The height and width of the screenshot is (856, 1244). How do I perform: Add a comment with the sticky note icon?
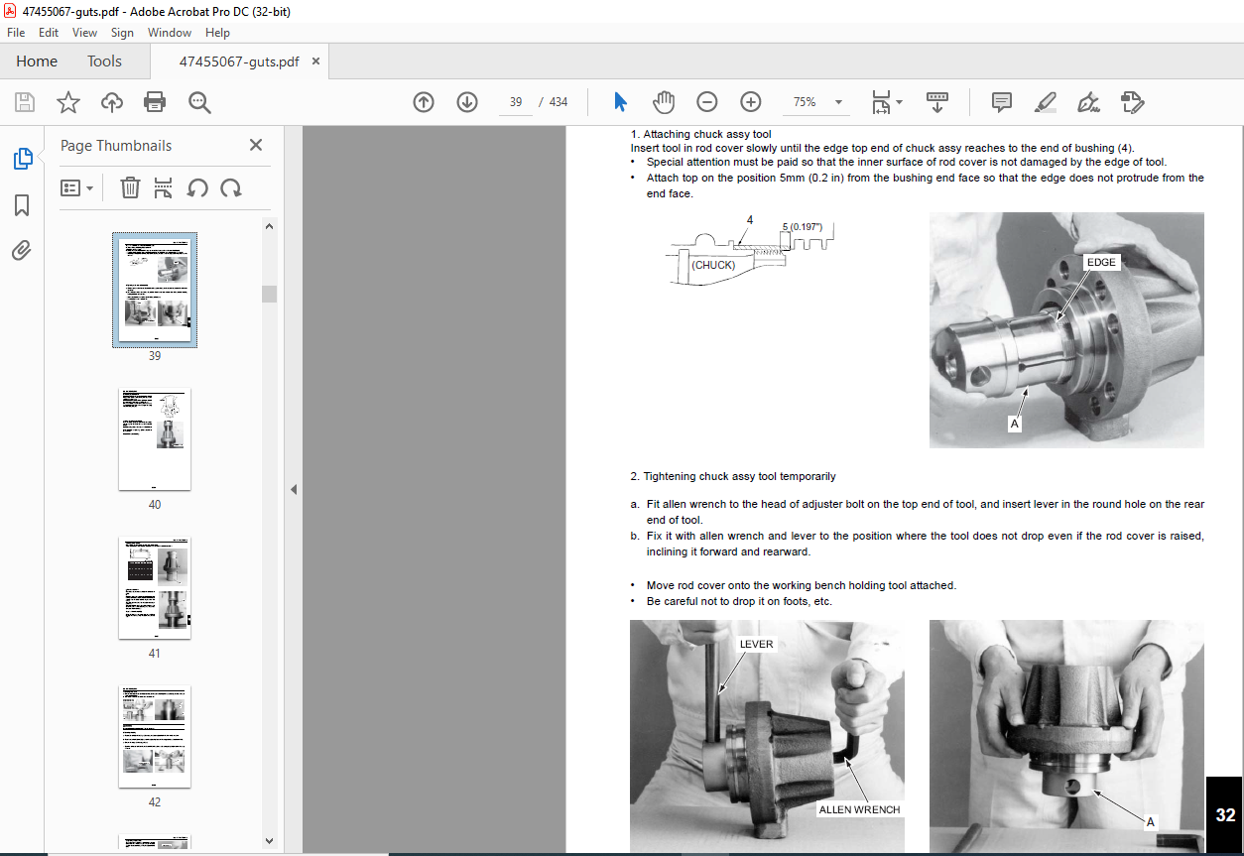pos(1002,102)
